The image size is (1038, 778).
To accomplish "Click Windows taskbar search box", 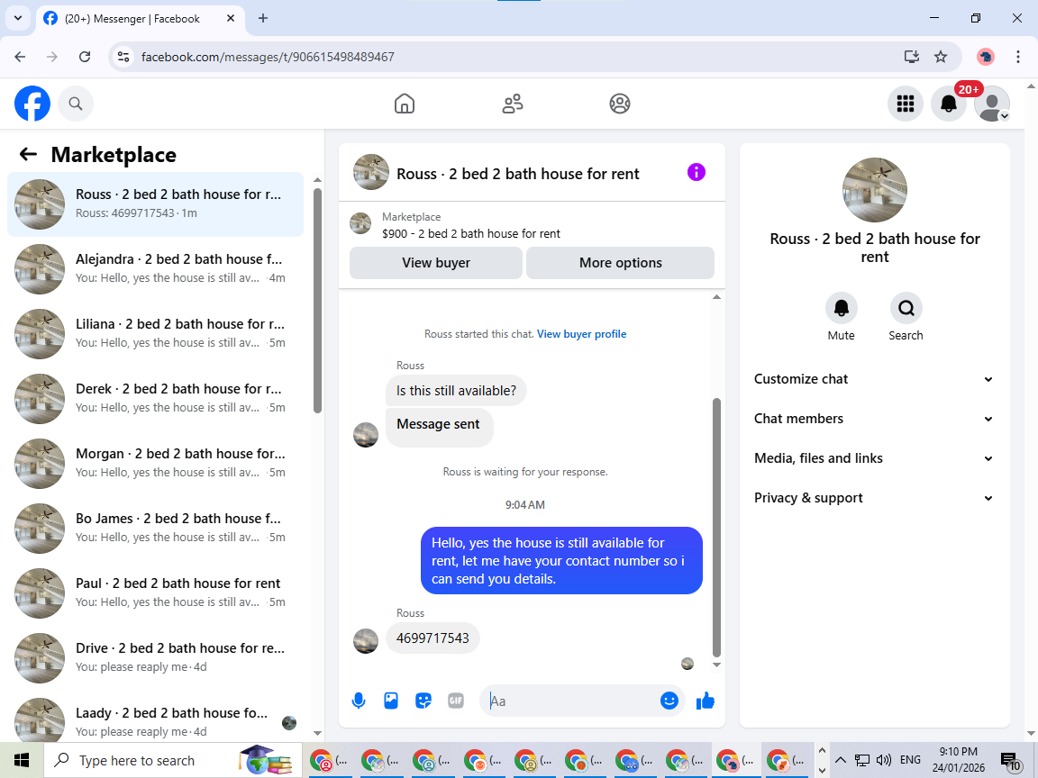I will pyautogui.click(x=173, y=760).
